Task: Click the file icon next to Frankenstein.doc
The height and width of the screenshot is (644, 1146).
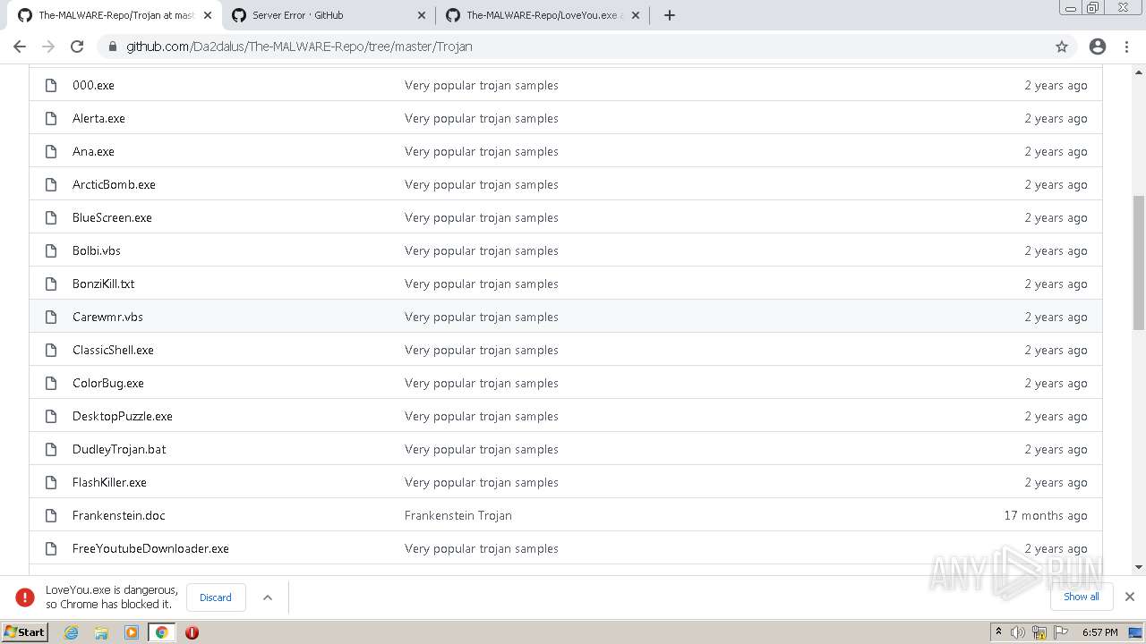Action: click(51, 515)
